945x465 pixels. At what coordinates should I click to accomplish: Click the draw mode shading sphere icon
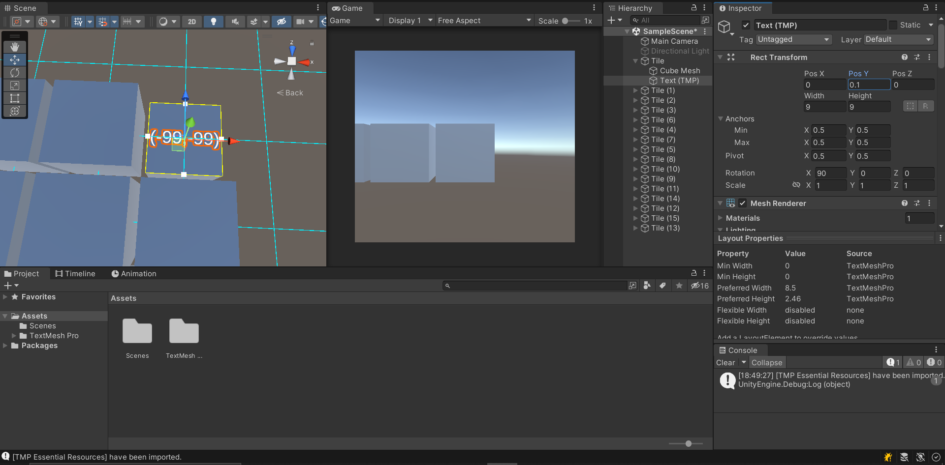click(163, 22)
